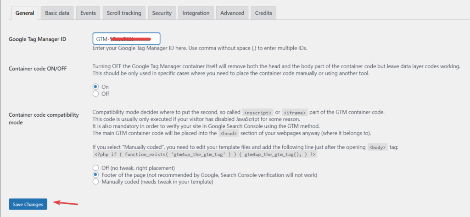Open the Security tab
The image size is (470, 217).
pos(162,13)
